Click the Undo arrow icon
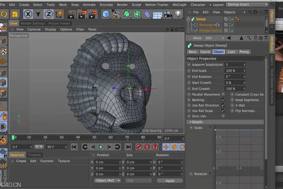Image resolution: width=283 pixels, height=189 pixels. [4, 14]
